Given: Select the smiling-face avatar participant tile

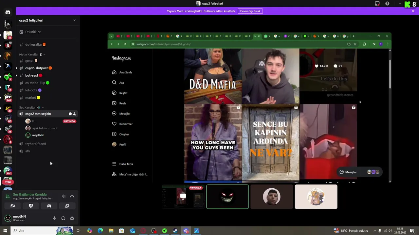Looking at the screenshot, I should coord(228,196).
